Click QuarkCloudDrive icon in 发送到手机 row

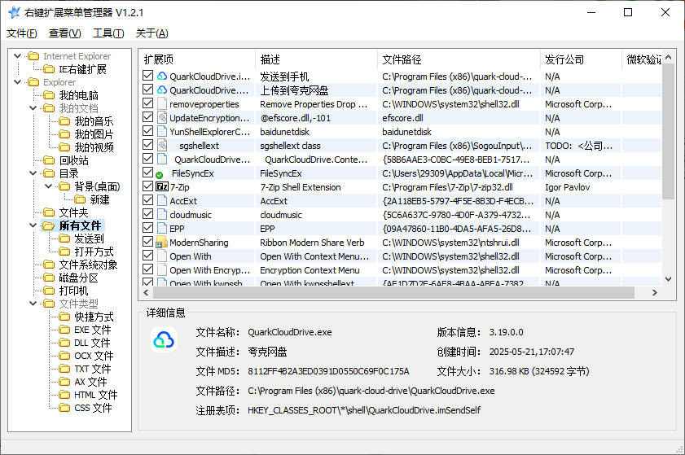tap(162, 76)
